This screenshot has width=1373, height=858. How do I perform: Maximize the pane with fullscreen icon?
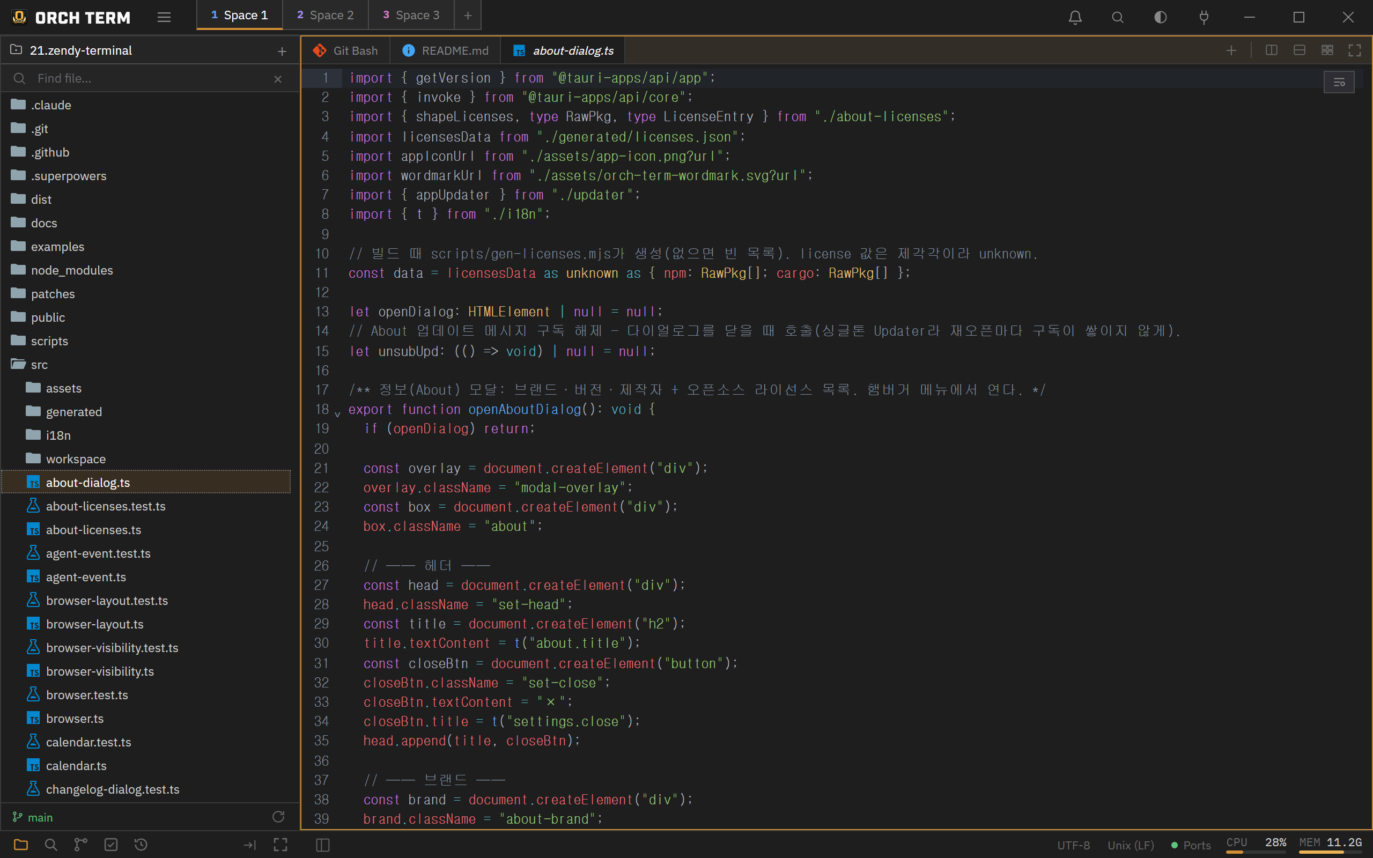click(x=1355, y=50)
